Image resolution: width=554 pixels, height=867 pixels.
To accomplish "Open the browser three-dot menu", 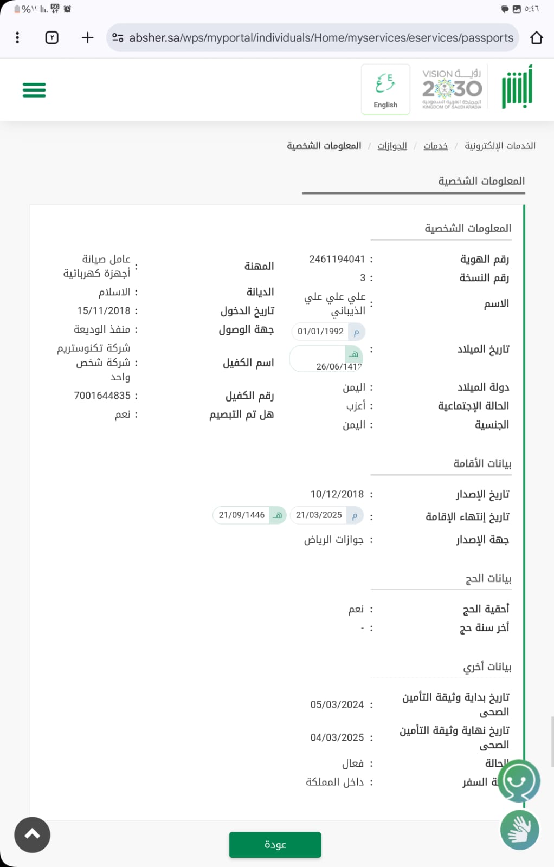I will [17, 37].
